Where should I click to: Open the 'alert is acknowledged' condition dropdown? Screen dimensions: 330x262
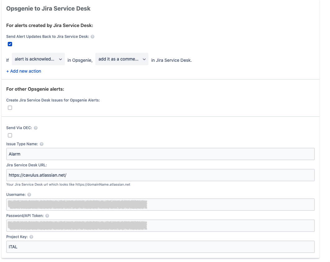tap(38, 59)
